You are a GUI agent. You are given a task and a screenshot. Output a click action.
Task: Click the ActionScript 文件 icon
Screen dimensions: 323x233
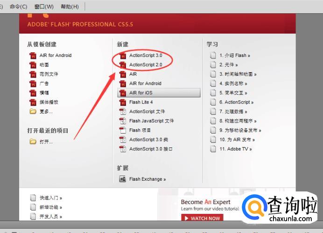[123, 112]
